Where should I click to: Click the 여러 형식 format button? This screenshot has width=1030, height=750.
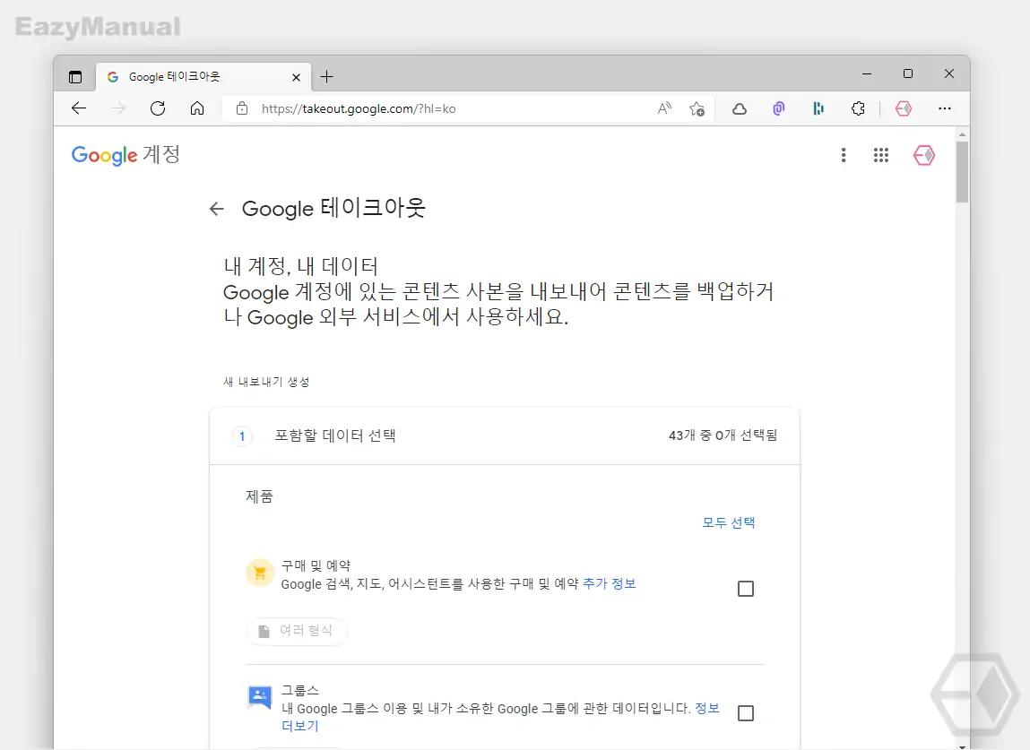(297, 631)
